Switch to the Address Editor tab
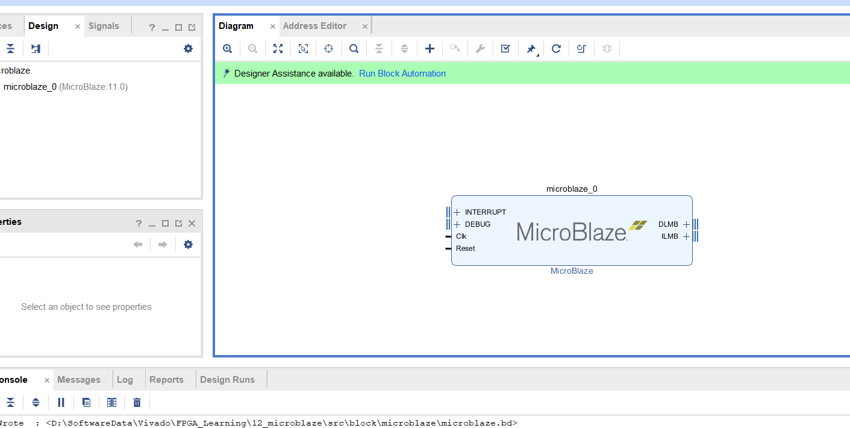This screenshot has width=850, height=428. pyautogui.click(x=314, y=26)
